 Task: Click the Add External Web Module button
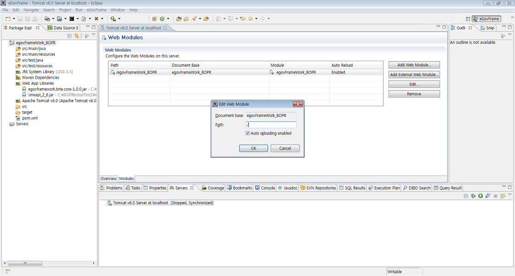click(414, 75)
